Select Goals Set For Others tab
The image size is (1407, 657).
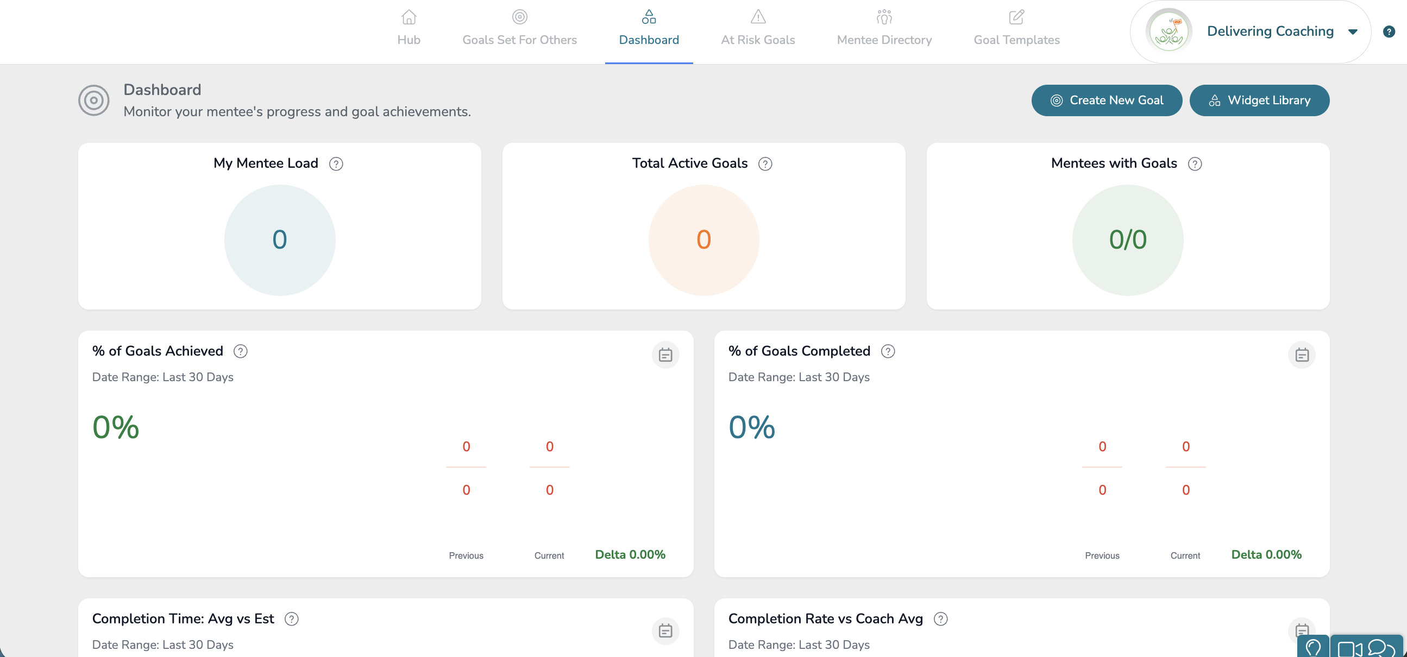coord(519,28)
